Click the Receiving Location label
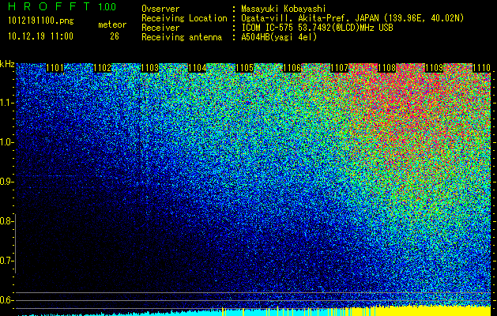The width and height of the screenshot is (497, 316). 184,18
